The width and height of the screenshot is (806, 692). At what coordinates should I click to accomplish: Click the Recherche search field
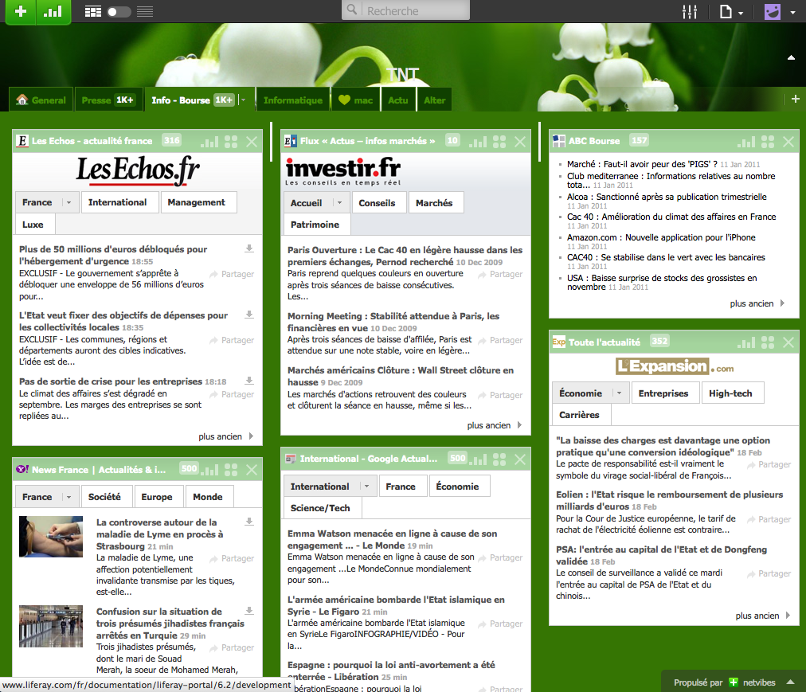414,11
